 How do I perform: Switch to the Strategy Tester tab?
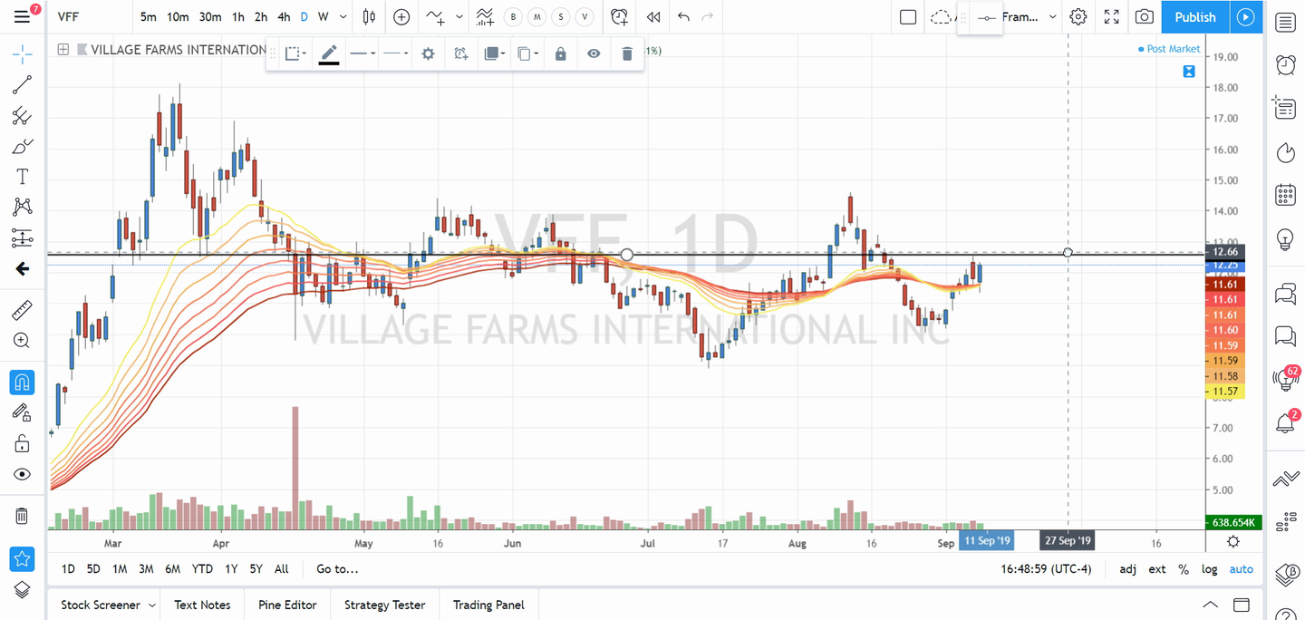click(384, 605)
